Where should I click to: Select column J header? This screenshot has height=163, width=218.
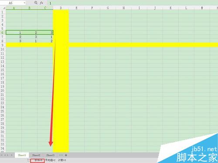coord(155,8)
